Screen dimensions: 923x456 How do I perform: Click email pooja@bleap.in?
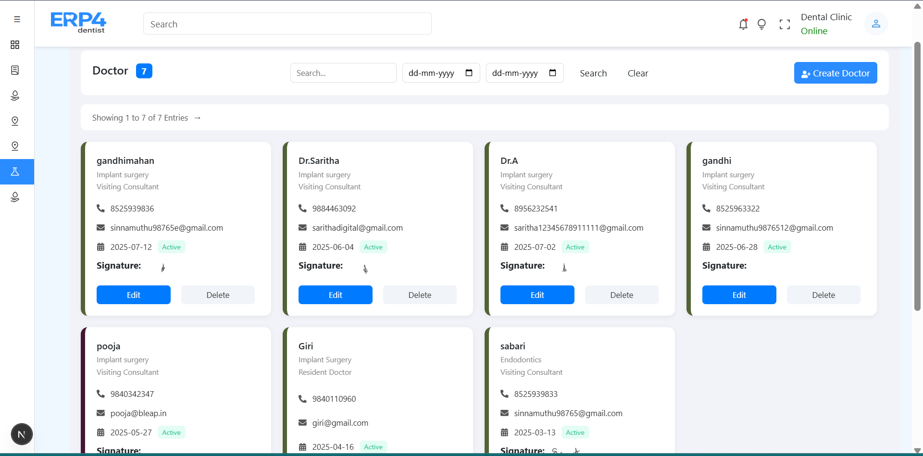coord(138,413)
